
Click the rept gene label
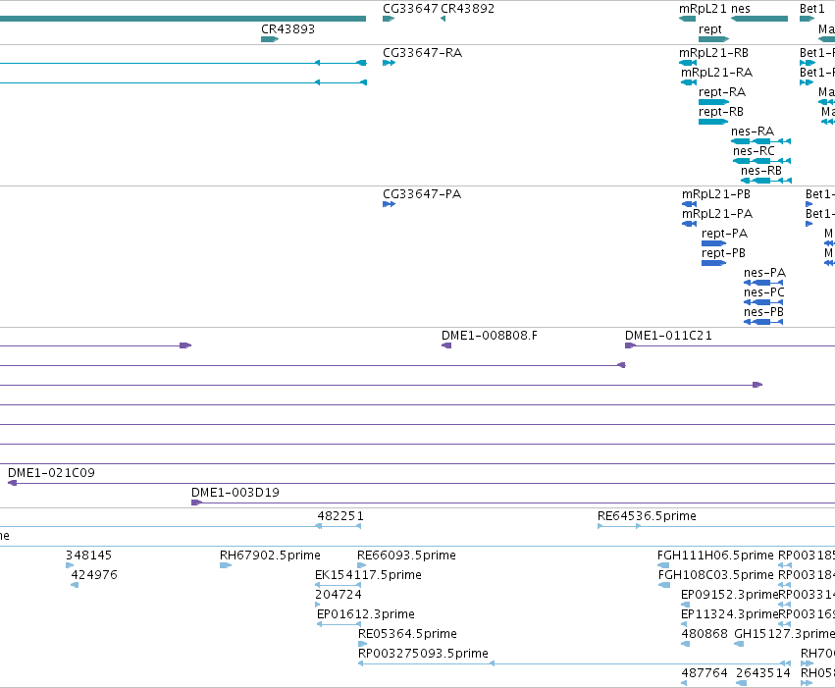tap(710, 29)
